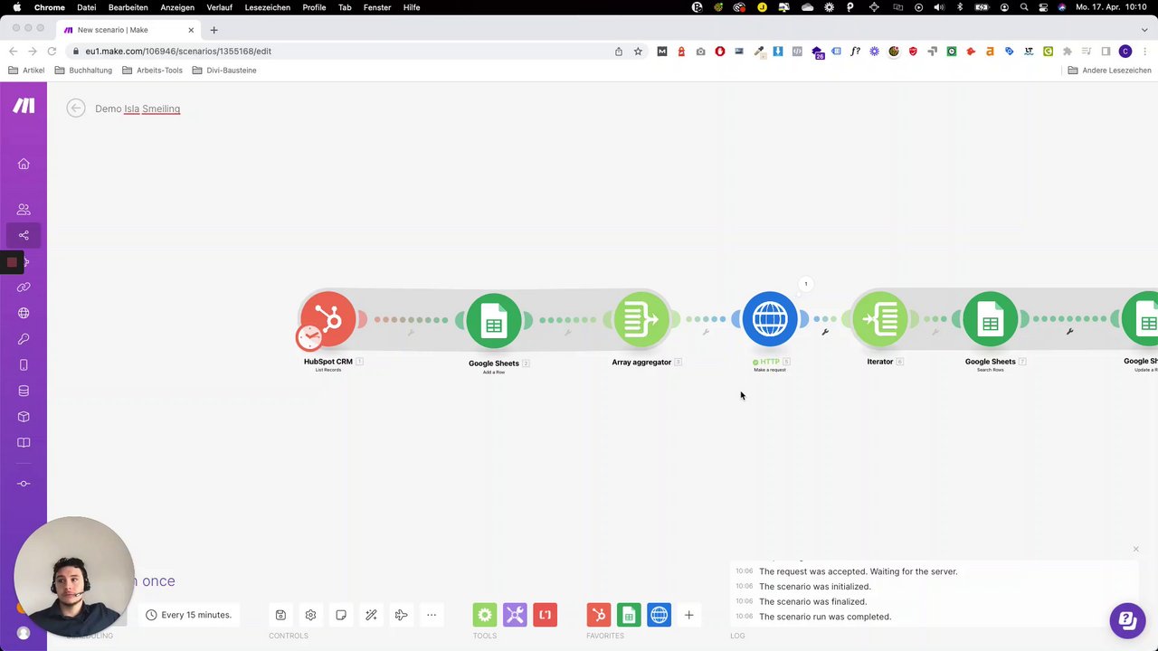
Task: Open the Home icon in left sidebar
Action: pos(24,164)
